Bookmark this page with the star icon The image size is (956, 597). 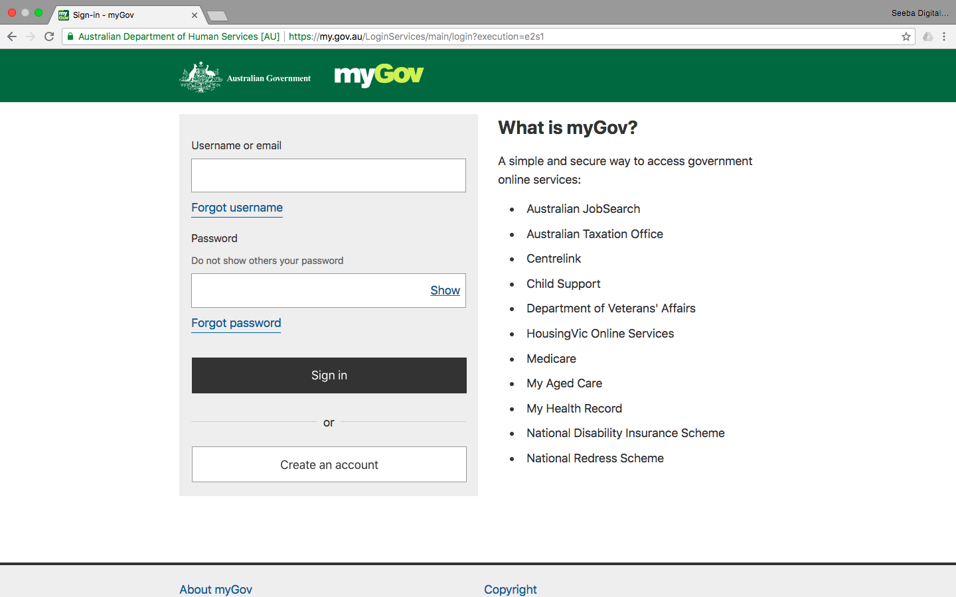906,36
